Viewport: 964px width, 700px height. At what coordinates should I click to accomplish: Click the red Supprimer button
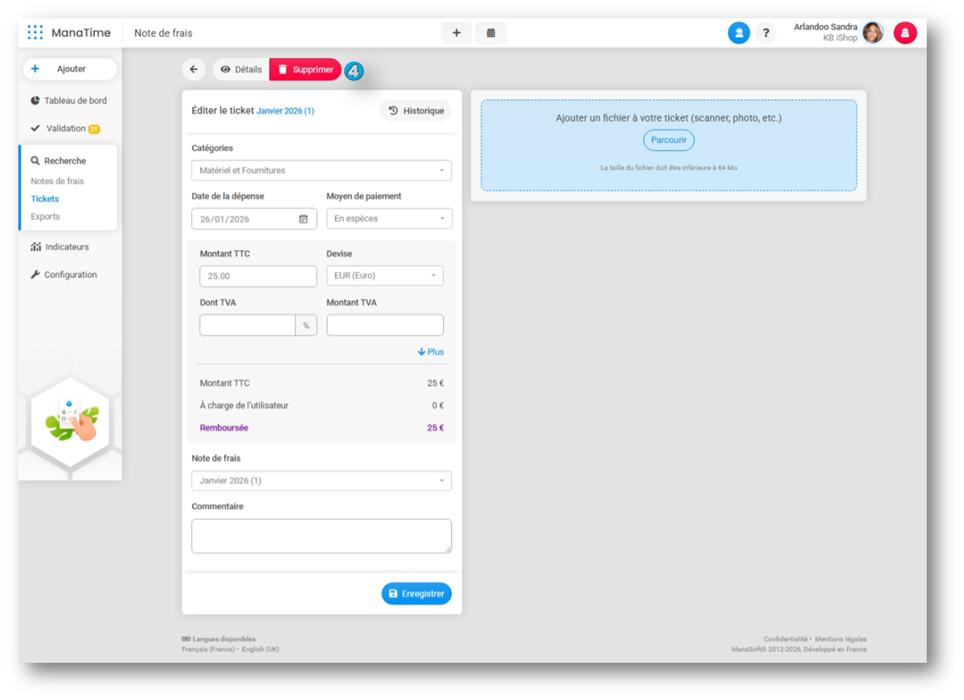pyautogui.click(x=305, y=69)
